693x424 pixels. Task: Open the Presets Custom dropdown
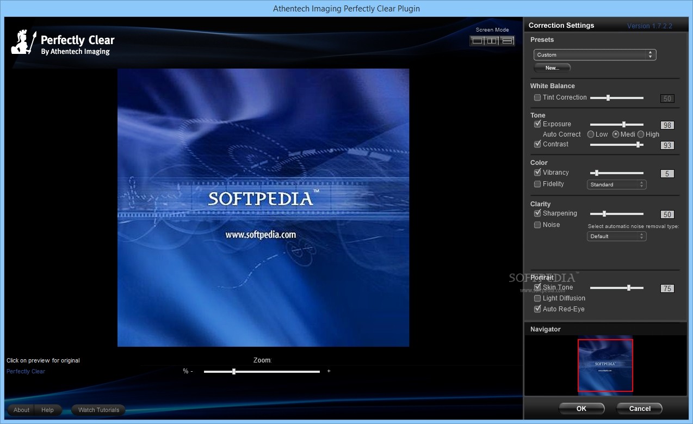click(595, 54)
